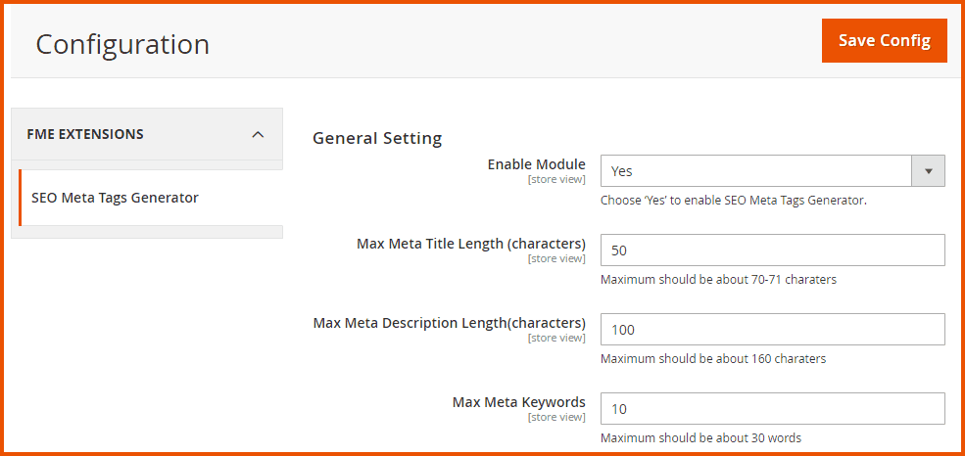Click the 'Choose Yes to enable' help text

click(x=733, y=201)
